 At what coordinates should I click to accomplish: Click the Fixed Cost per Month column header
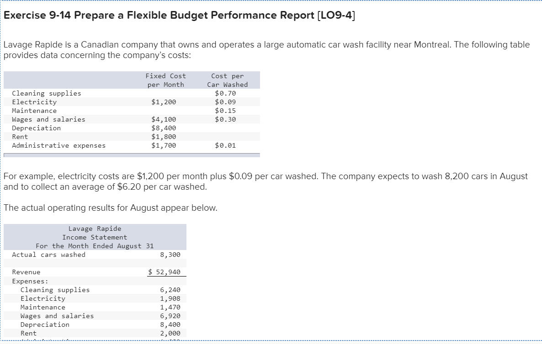(x=166, y=80)
